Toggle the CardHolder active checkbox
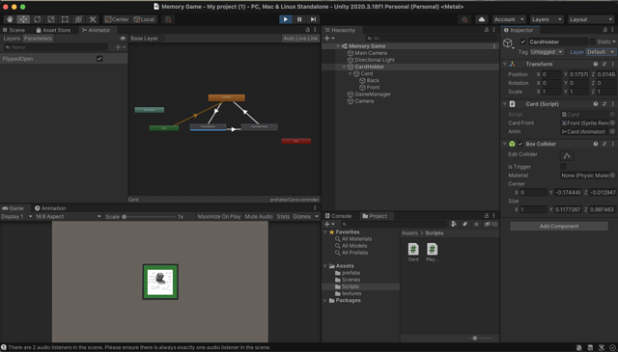This screenshot has width=618, height=352. tap(523, 41)
